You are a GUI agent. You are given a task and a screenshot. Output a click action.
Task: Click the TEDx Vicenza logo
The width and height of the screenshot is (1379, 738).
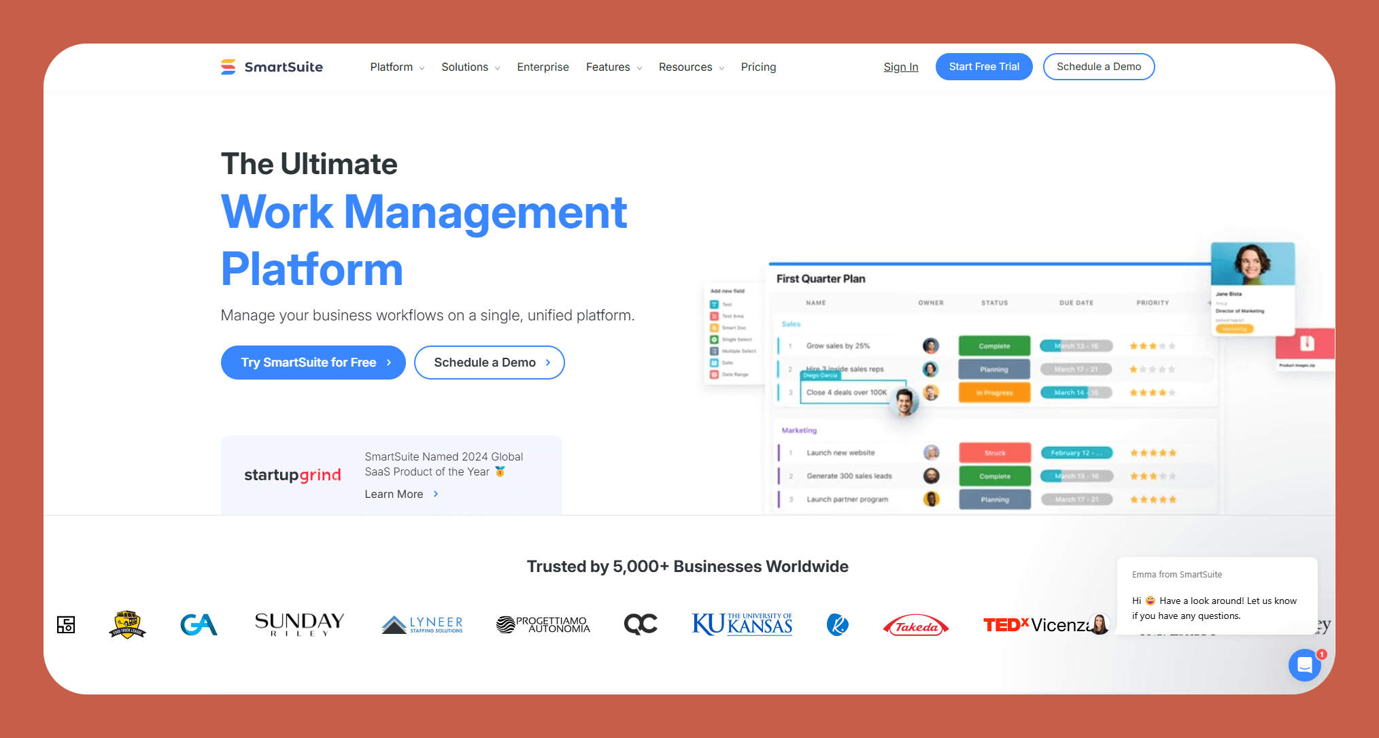(x=1037, y=624)
